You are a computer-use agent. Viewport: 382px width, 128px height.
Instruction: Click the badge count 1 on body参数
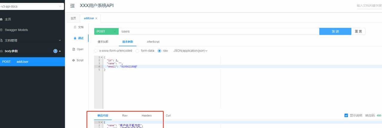[56, 51]
